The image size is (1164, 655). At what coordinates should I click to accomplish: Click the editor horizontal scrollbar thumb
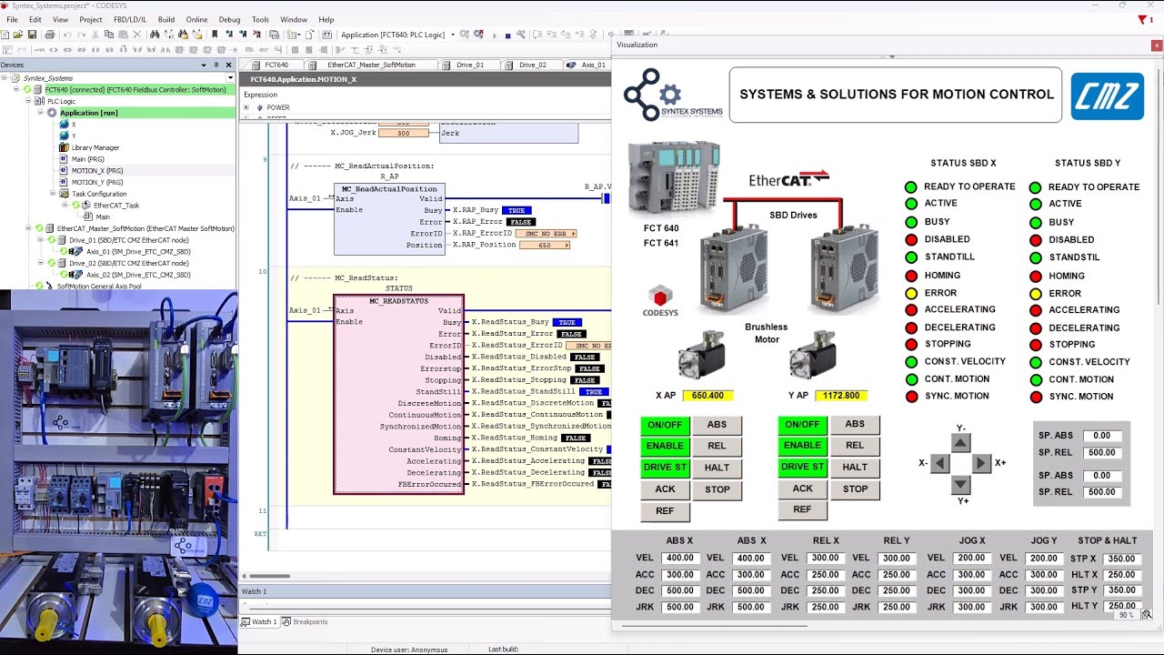pos(270,576)
